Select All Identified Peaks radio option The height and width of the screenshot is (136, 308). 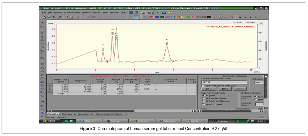(x=203, y=98)
